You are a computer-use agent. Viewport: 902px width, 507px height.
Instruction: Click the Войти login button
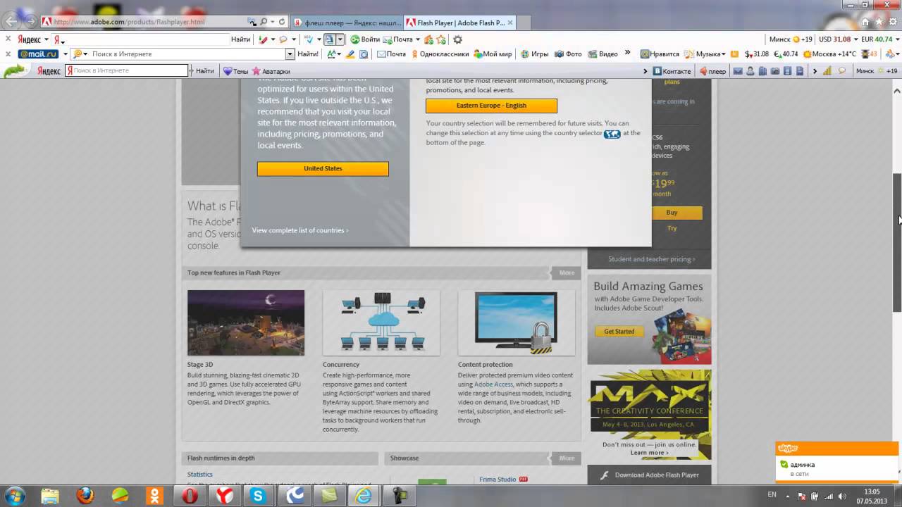click(365, 39)
